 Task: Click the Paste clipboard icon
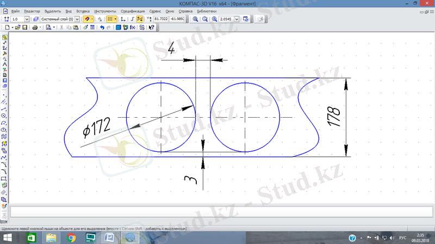point(76,28)
